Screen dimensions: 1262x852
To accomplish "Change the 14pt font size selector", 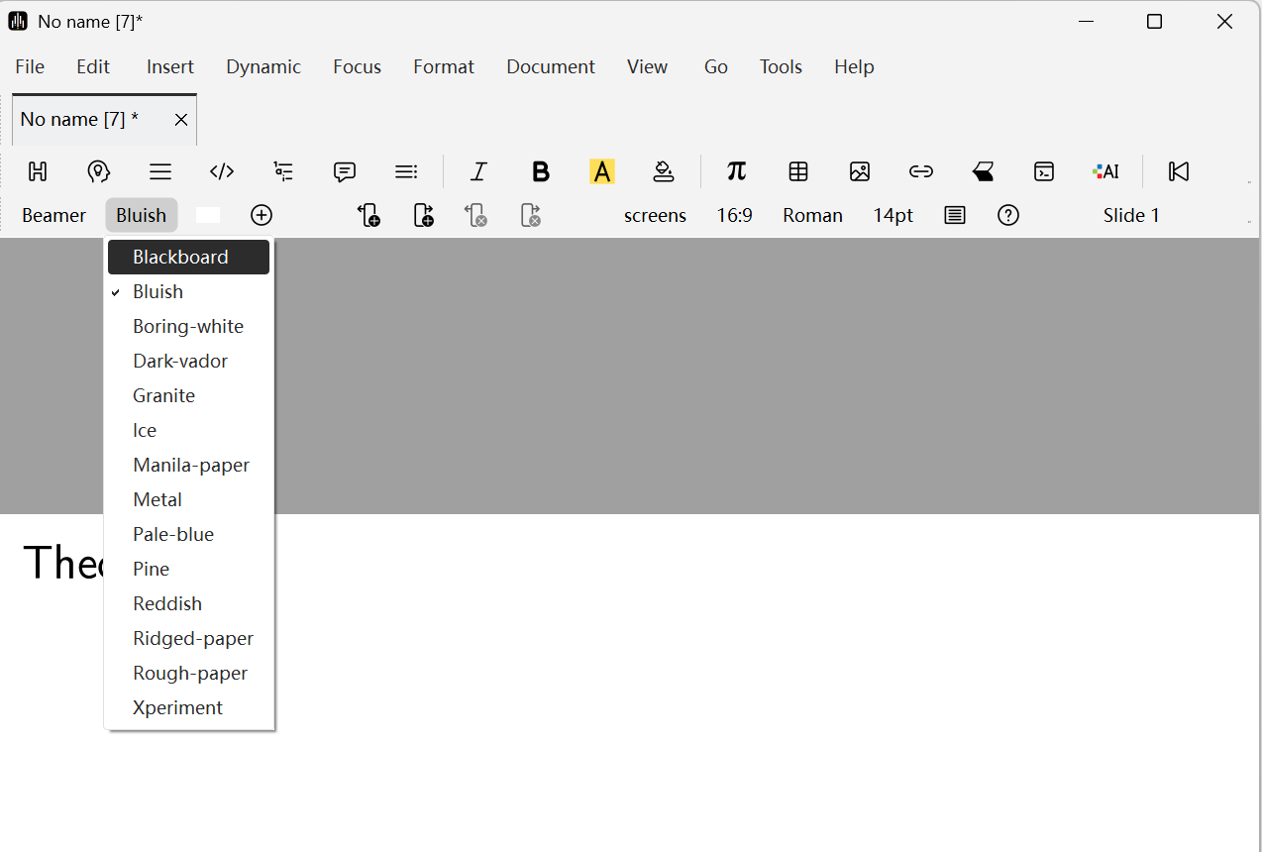I will pyautogui.click(x=893, y=215).
